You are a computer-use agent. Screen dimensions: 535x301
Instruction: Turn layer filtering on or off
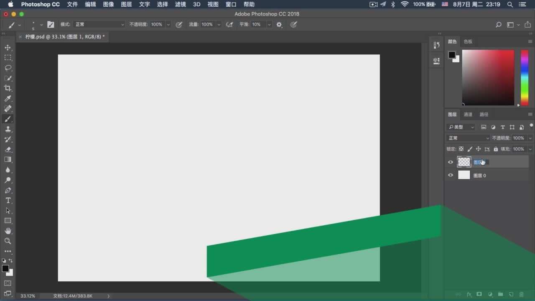(531, 125)
